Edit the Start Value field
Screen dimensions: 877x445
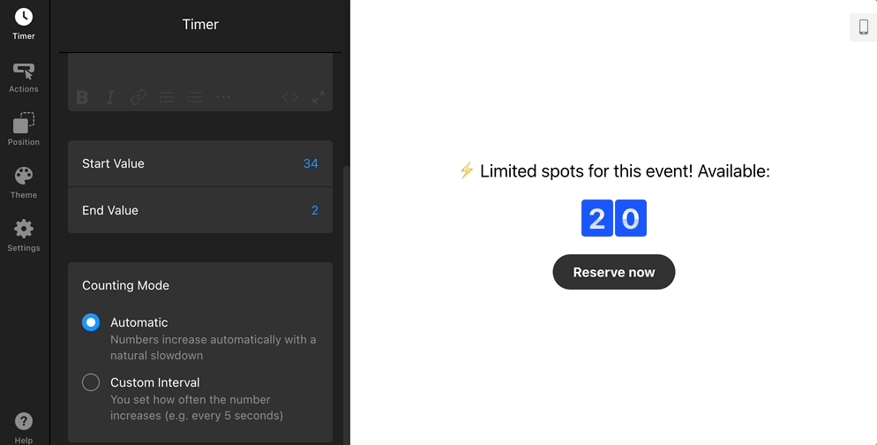pyautogui.click(x=310, y=163)
